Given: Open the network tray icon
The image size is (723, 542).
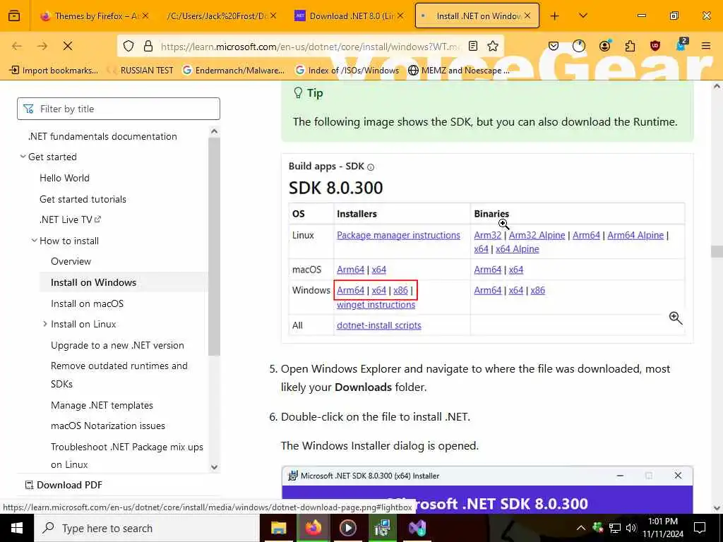Looking at the screenshot, I should [615, 528].
